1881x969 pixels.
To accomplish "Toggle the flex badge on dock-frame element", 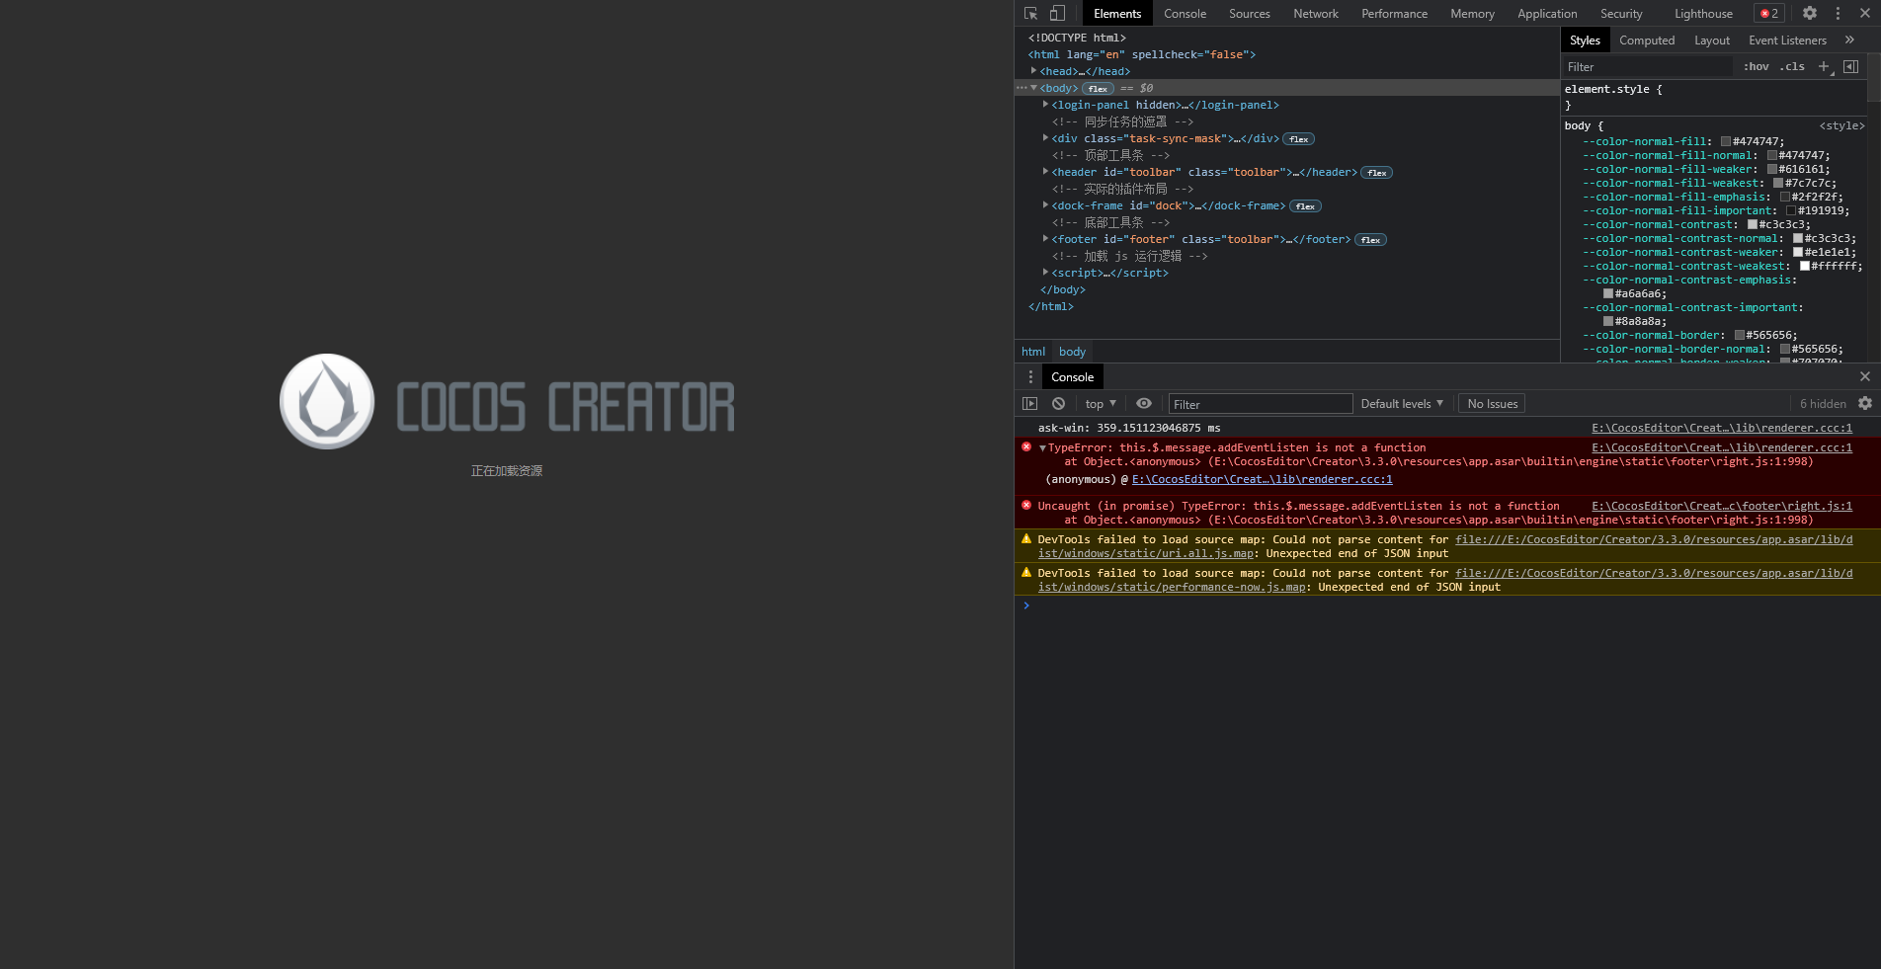I will (x=1305, y=206).
